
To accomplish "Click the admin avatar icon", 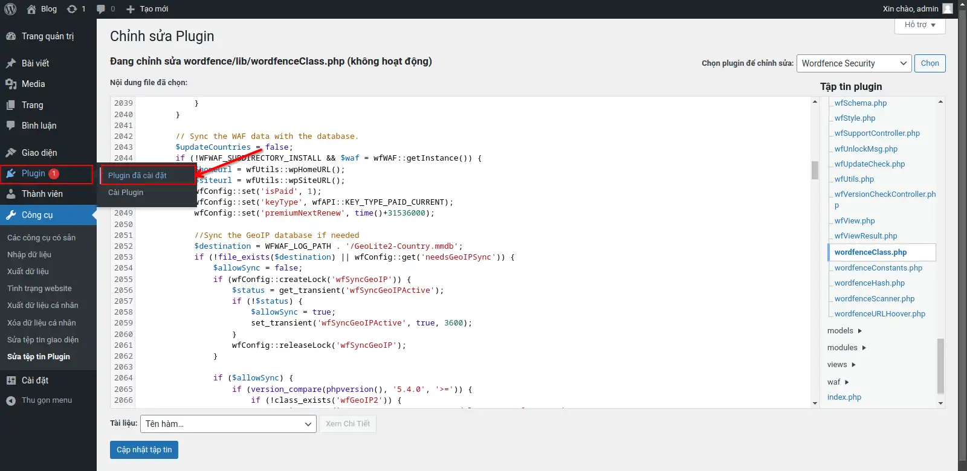I will [948, 8].
